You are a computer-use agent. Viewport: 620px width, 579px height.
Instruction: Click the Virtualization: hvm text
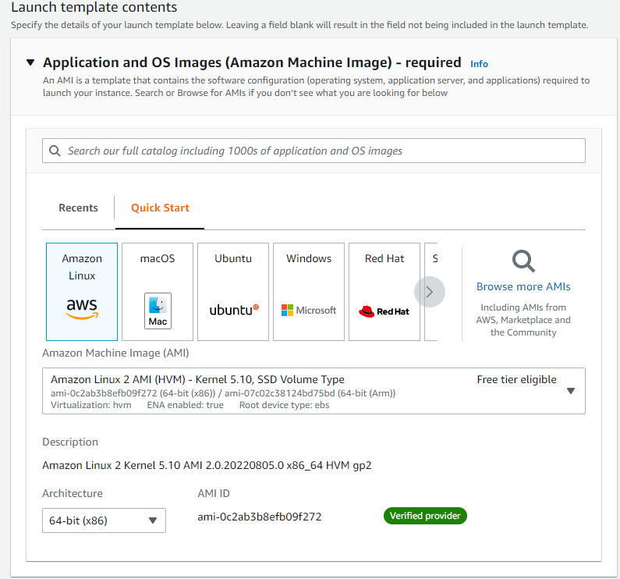point(91,405)
